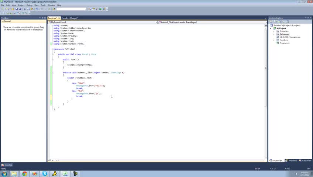Open the Debug menu

pyautogui.click(x=30, y=5)
